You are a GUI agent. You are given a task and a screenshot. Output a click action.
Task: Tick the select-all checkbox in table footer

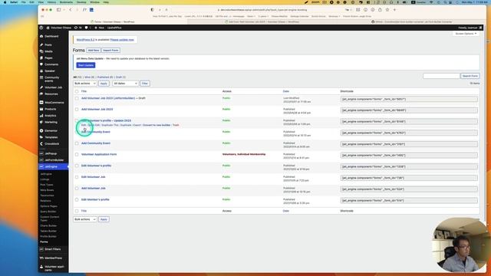point(77,211)
